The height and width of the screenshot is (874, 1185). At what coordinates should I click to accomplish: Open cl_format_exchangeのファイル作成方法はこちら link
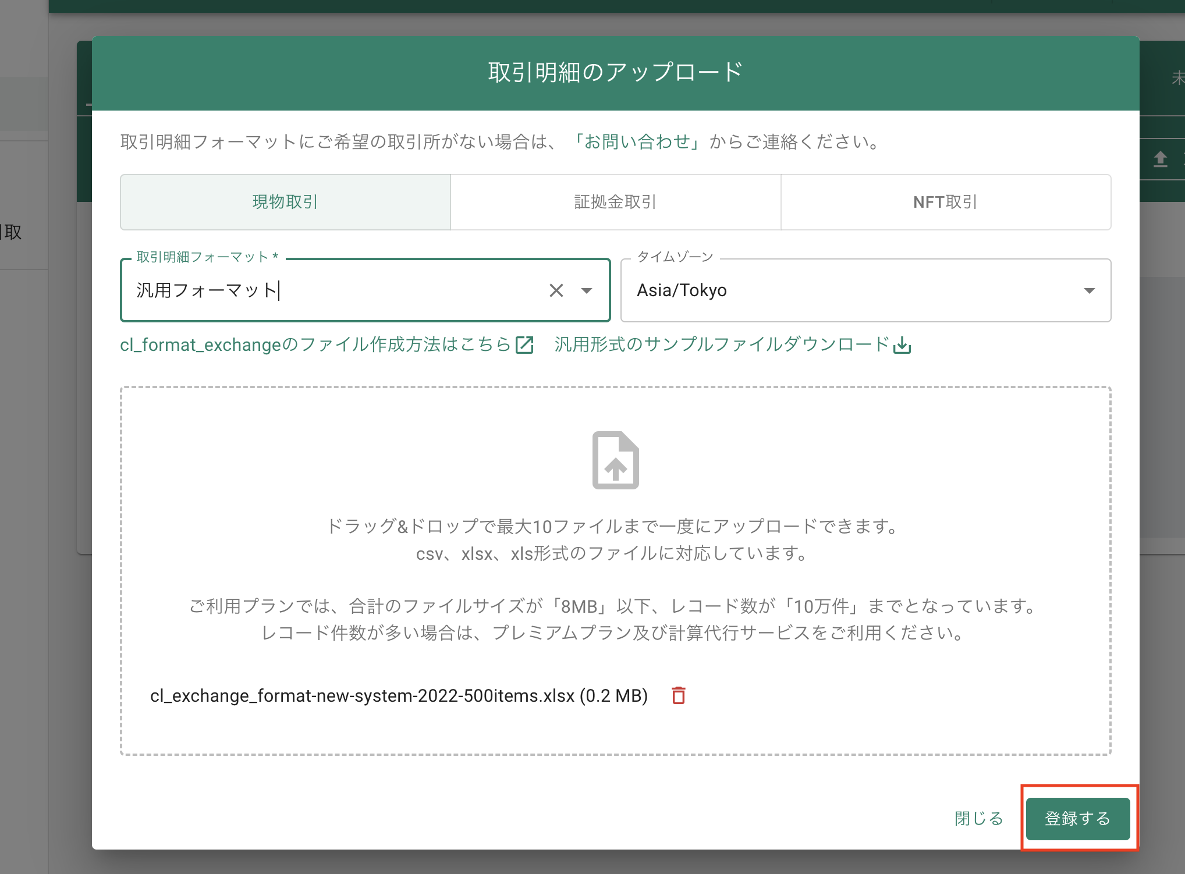(315, 345)
